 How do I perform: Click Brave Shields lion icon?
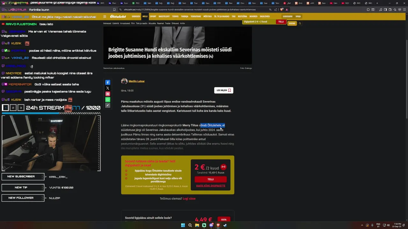click(282, 10)
